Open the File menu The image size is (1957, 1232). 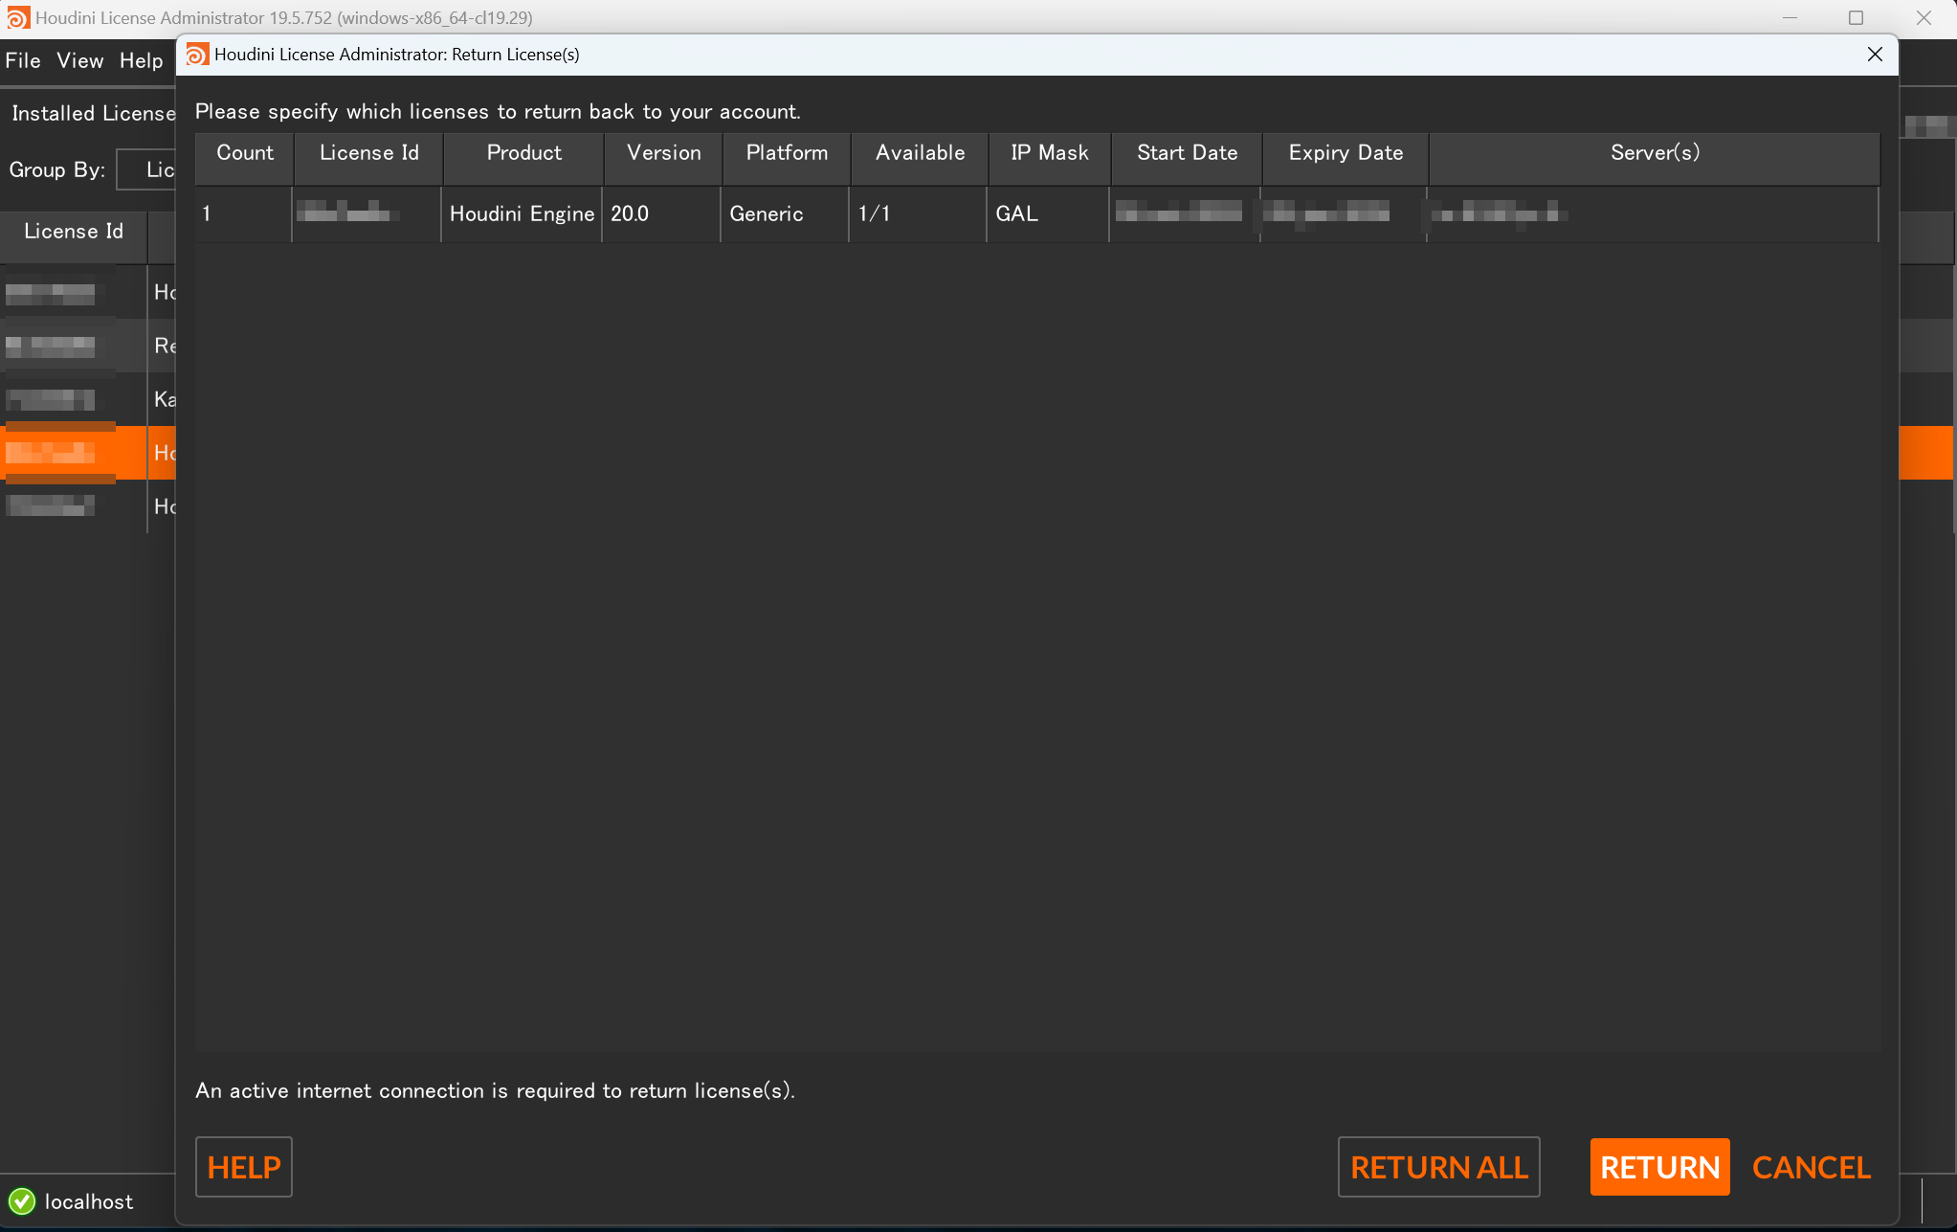point(23,61)
